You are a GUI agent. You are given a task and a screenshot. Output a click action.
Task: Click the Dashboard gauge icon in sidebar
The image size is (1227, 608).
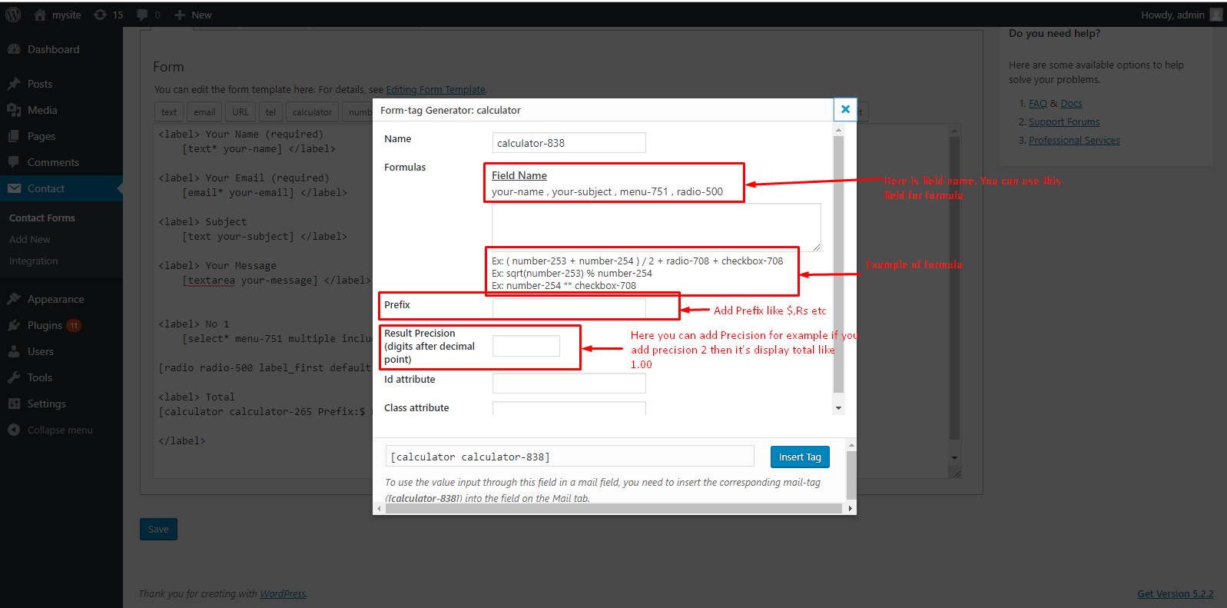click(14, 49)
